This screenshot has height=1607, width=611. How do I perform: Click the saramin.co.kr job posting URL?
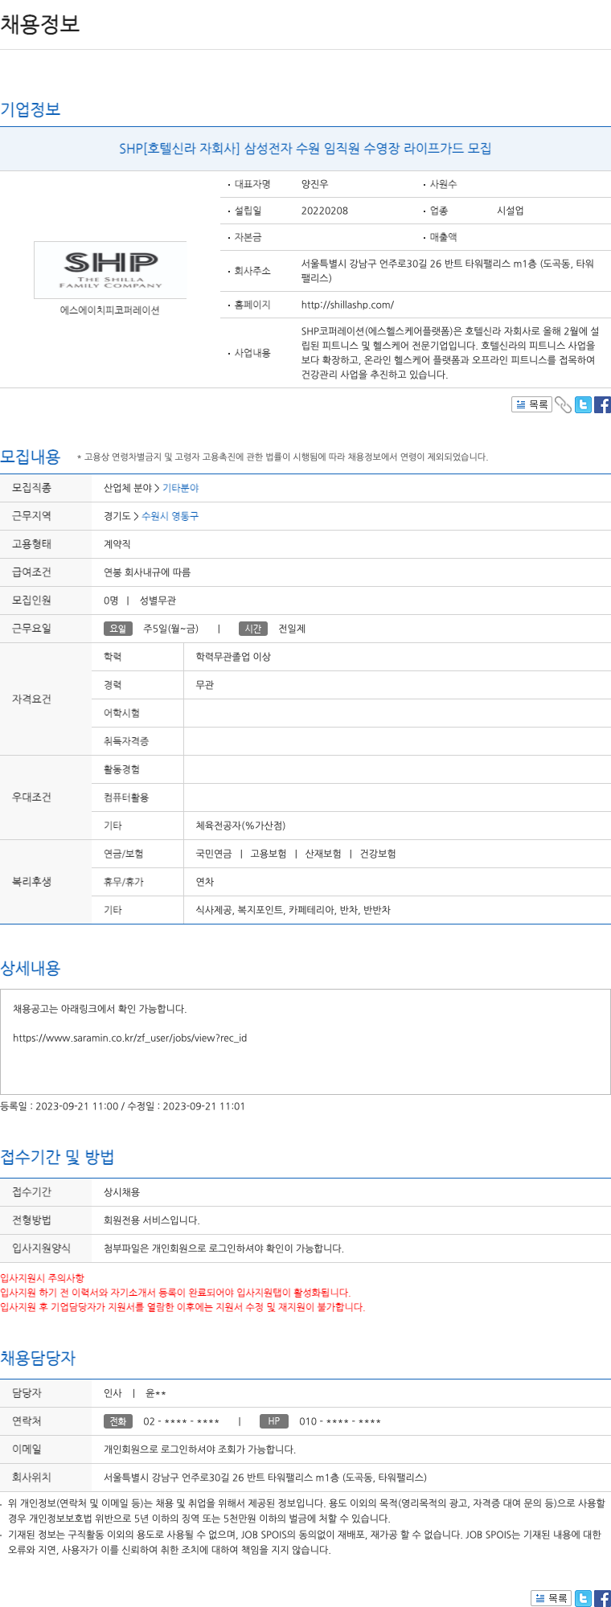(x=129, y=1038)
